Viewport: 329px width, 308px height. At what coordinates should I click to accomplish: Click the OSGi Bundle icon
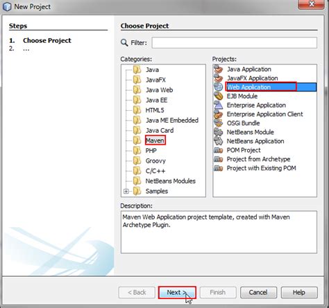click(x=218, y=123)
